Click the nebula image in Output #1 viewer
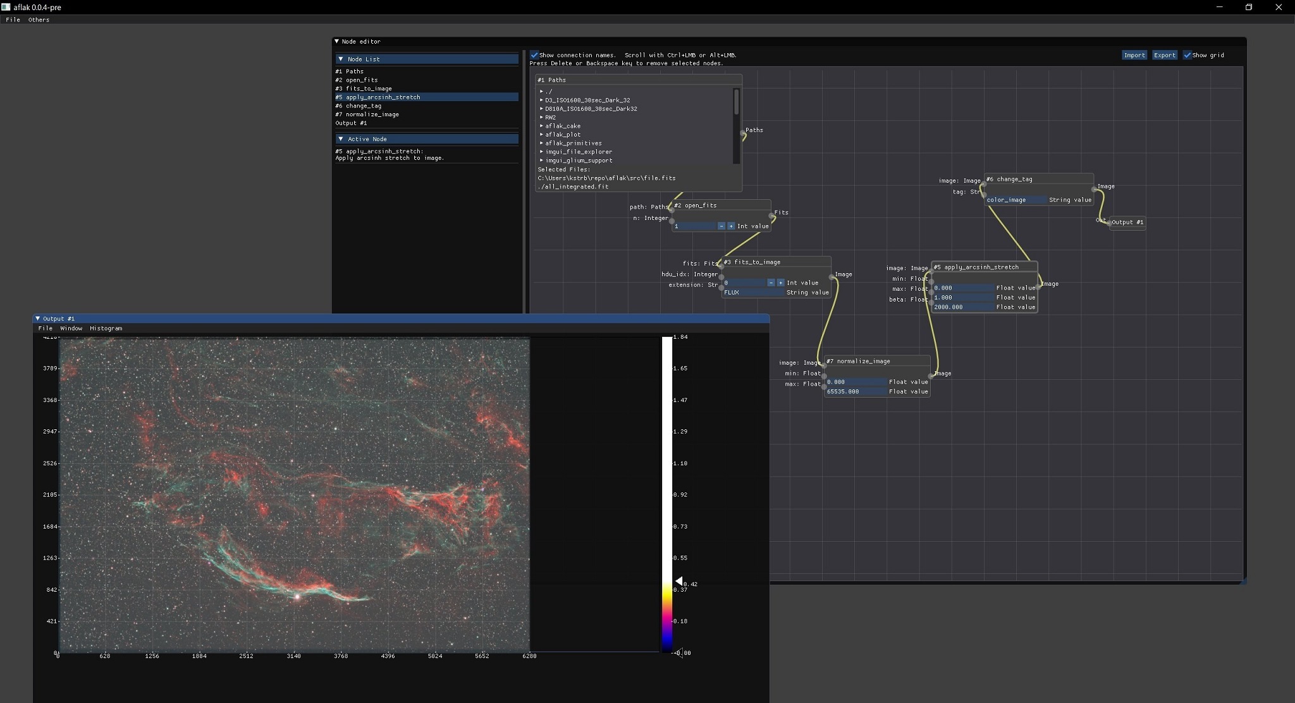 coord(294,494)
